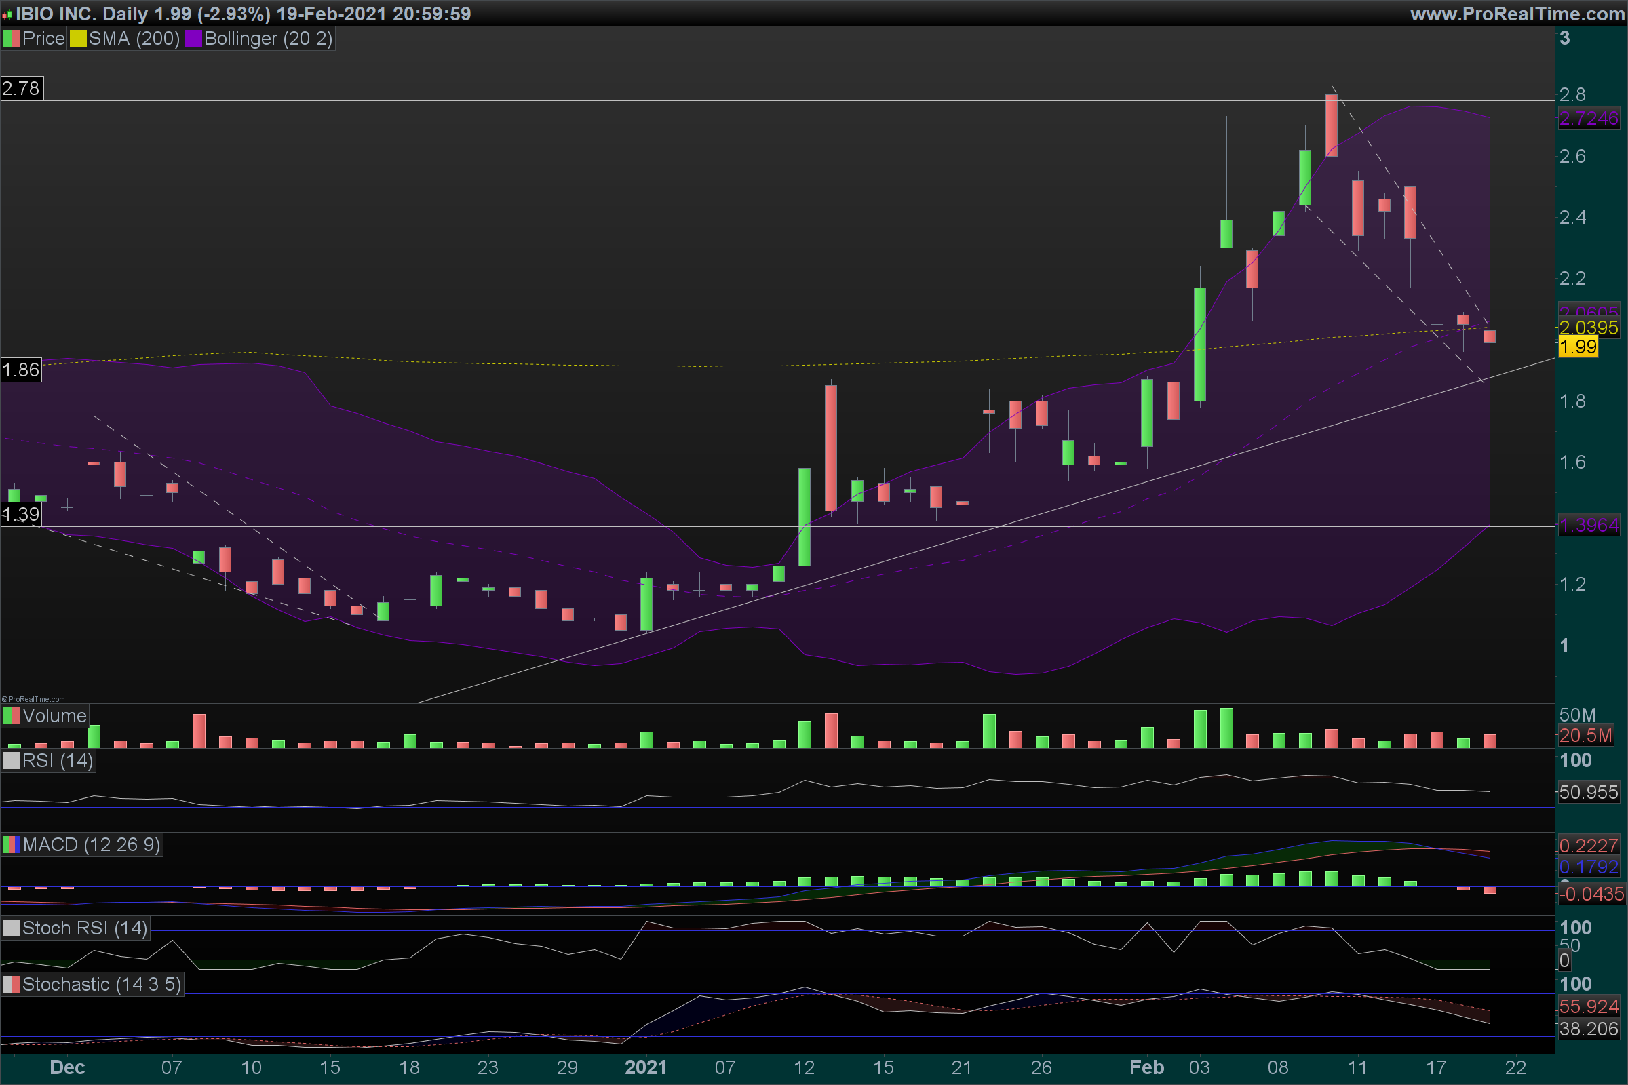Click the current price 1.99 tag
Viewport: 1628px width, 1085px height.
point(1578,347)
